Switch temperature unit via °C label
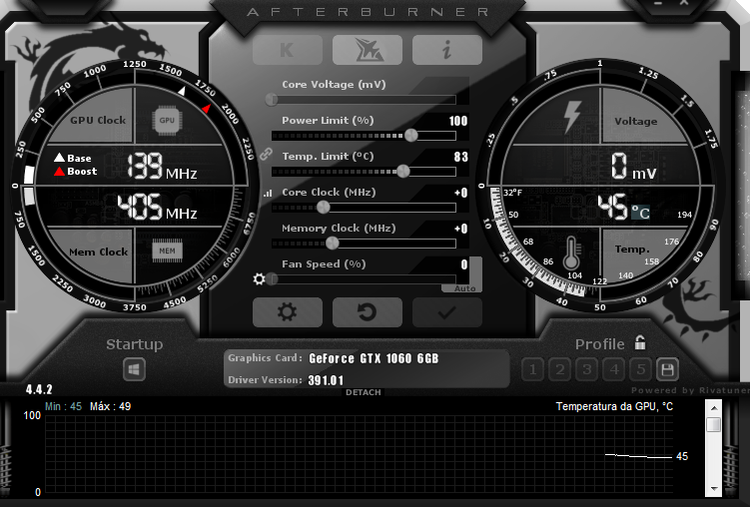Viewport: 750px width, 507px height. [640, 213]
